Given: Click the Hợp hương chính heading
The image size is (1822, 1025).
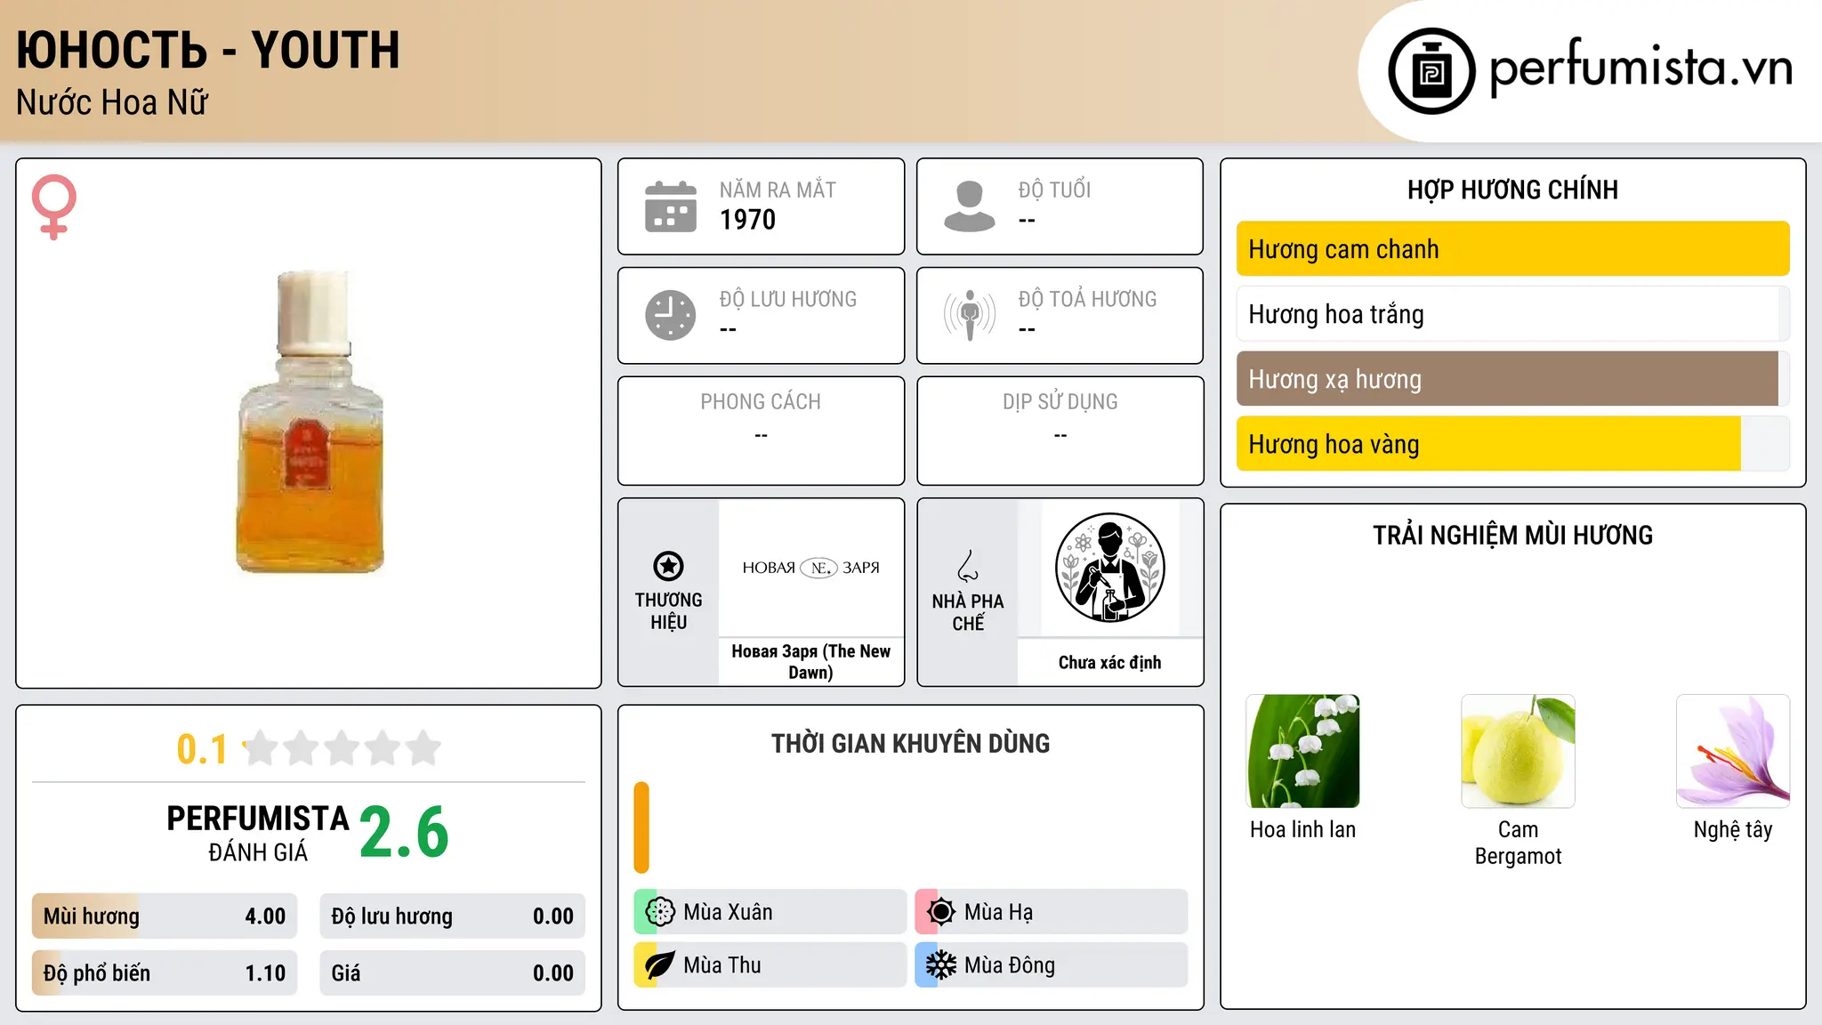Looking at the screenshot, I should [1512, 190].
